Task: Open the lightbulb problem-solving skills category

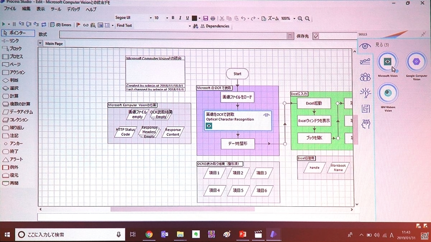Action: 365,93
